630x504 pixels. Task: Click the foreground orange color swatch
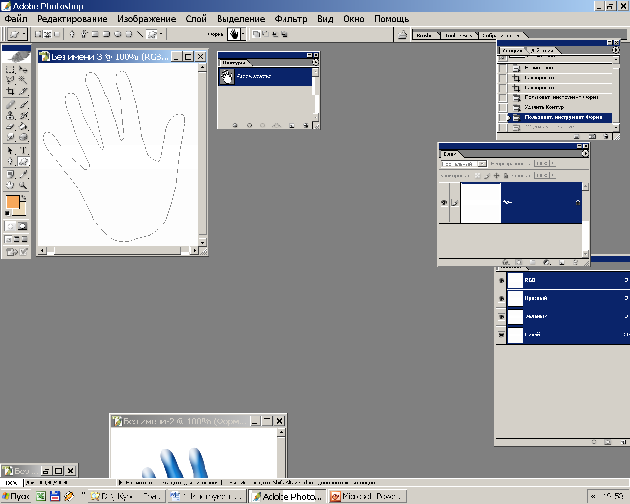click(x=12, y=202)
